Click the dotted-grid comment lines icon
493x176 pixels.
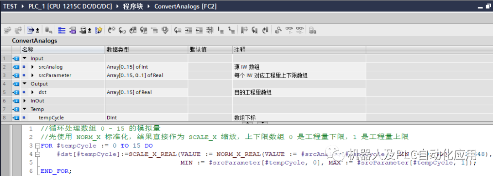pyautogui.click(x=210, y=30)
